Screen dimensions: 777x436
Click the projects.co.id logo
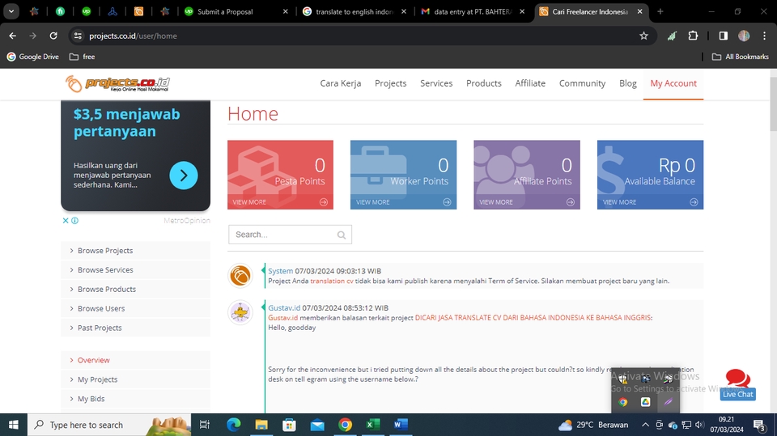(117, 83)
